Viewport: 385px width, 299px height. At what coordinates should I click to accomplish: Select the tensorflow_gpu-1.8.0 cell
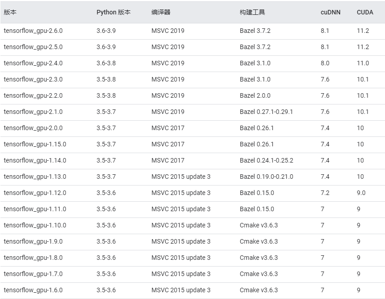(33, 258)
